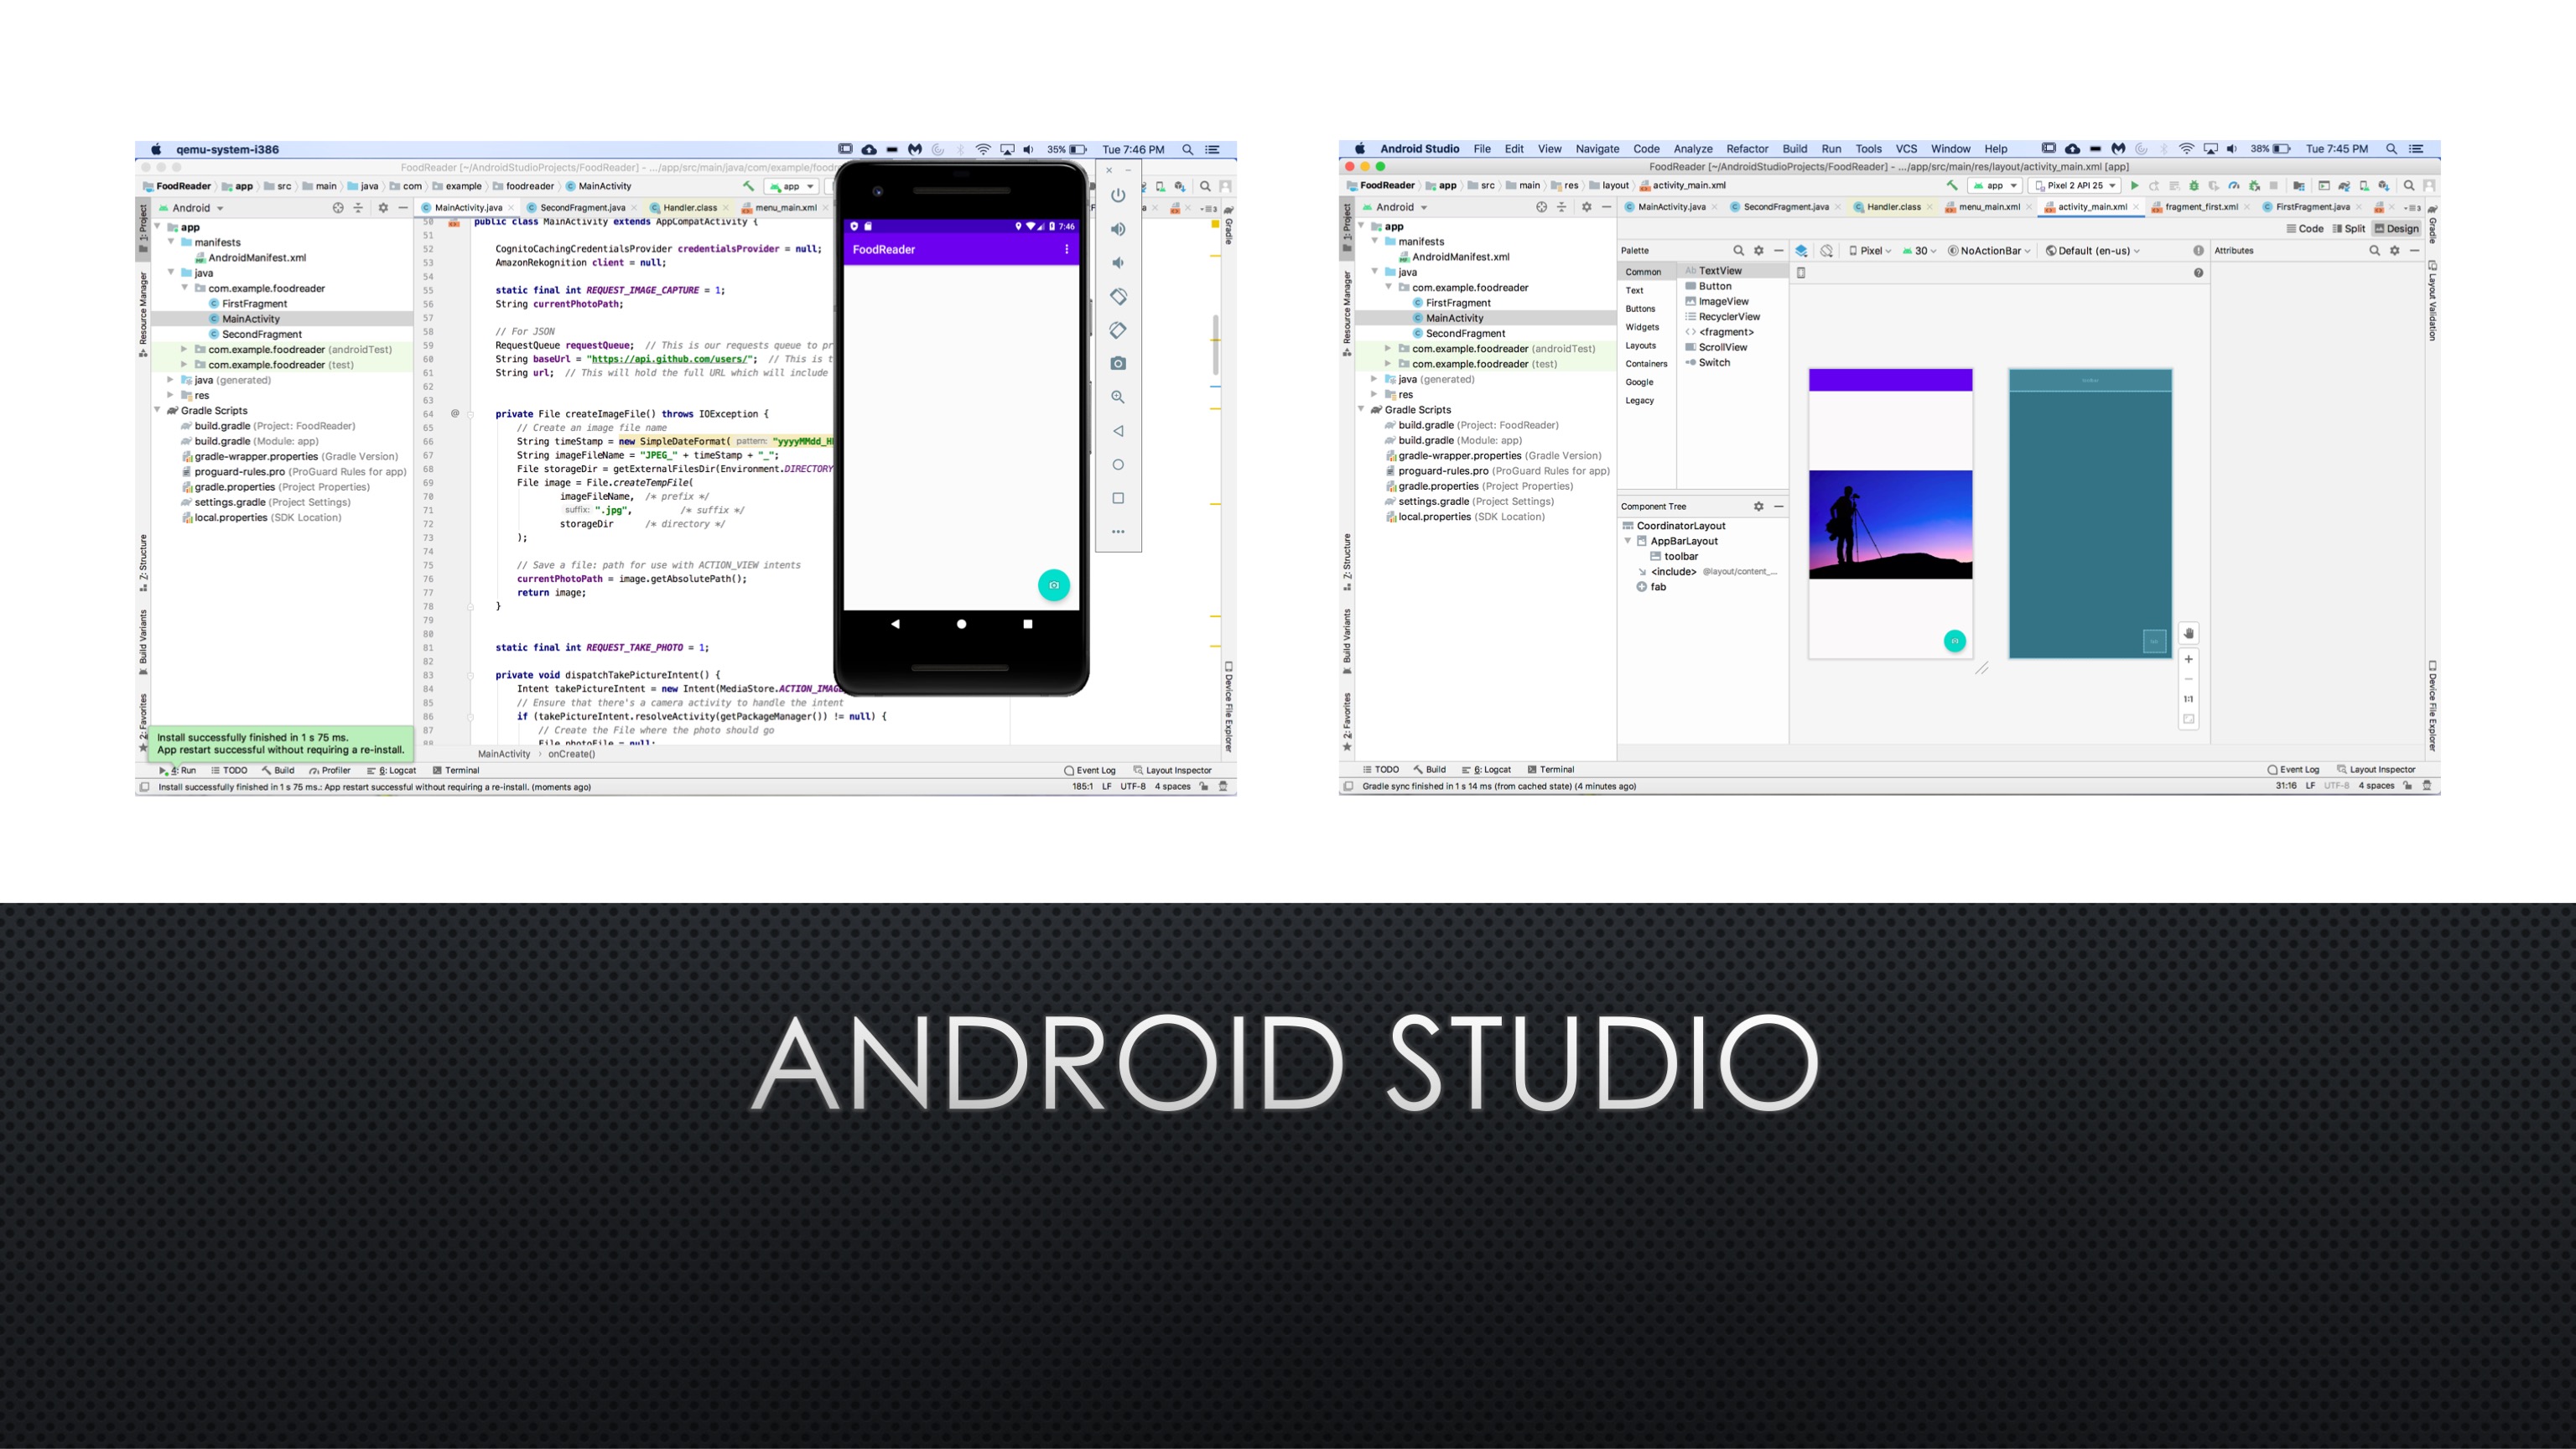Raise volume using the emulator volume-up icon

[x=1118, y=229]
